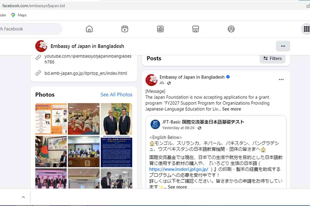
Task: Open the bottom-row photo of men talking
Action: coord(117,178)
